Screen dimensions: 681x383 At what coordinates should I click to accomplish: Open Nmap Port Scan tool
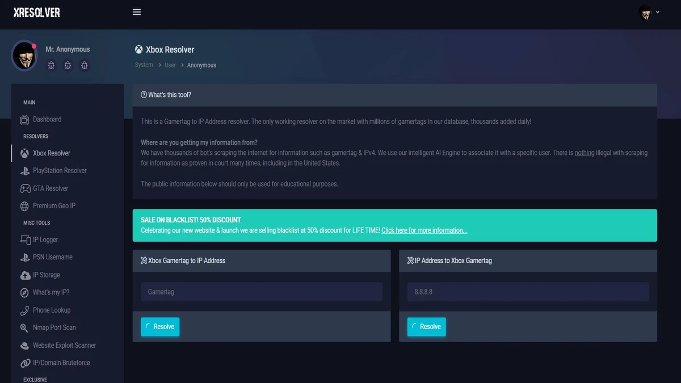(54, 327)
